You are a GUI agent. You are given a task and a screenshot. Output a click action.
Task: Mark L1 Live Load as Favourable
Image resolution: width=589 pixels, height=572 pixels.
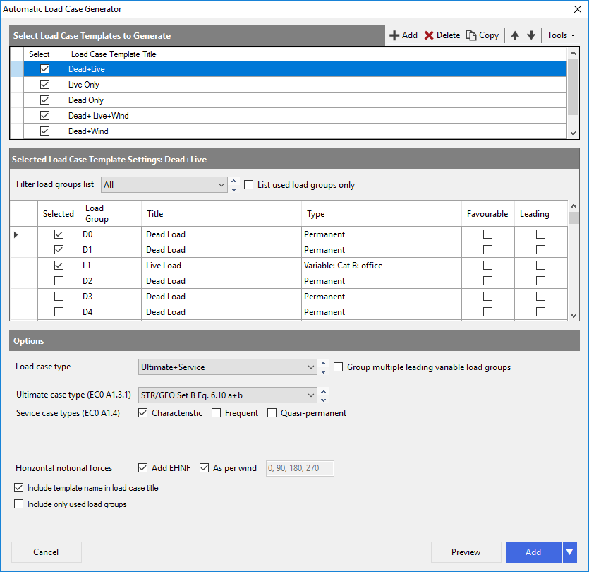coord(487,265)
